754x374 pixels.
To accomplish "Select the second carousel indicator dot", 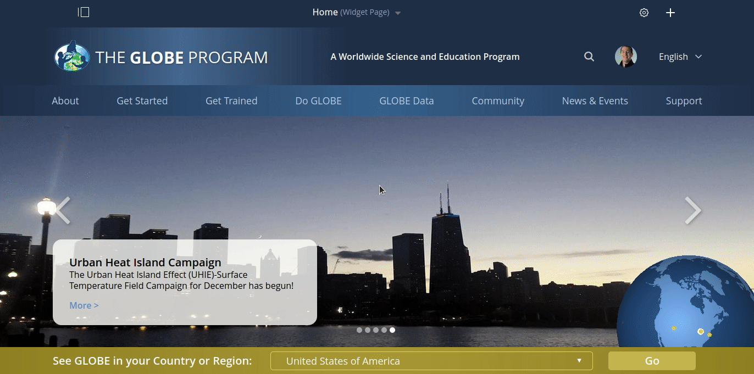I will click(368, 330).
